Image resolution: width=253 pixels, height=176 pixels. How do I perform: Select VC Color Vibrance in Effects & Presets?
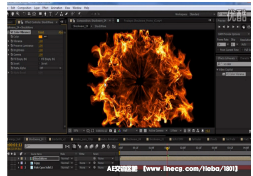click(x=236, y=74)
